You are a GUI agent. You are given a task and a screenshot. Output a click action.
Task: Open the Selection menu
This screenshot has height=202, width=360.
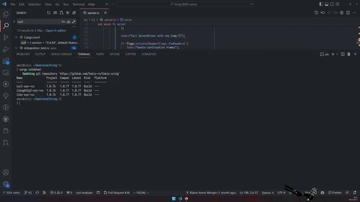34,4
